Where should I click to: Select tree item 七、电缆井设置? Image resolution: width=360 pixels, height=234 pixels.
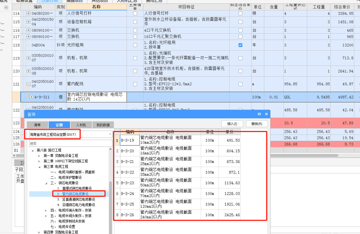click(x=63, y=227)
